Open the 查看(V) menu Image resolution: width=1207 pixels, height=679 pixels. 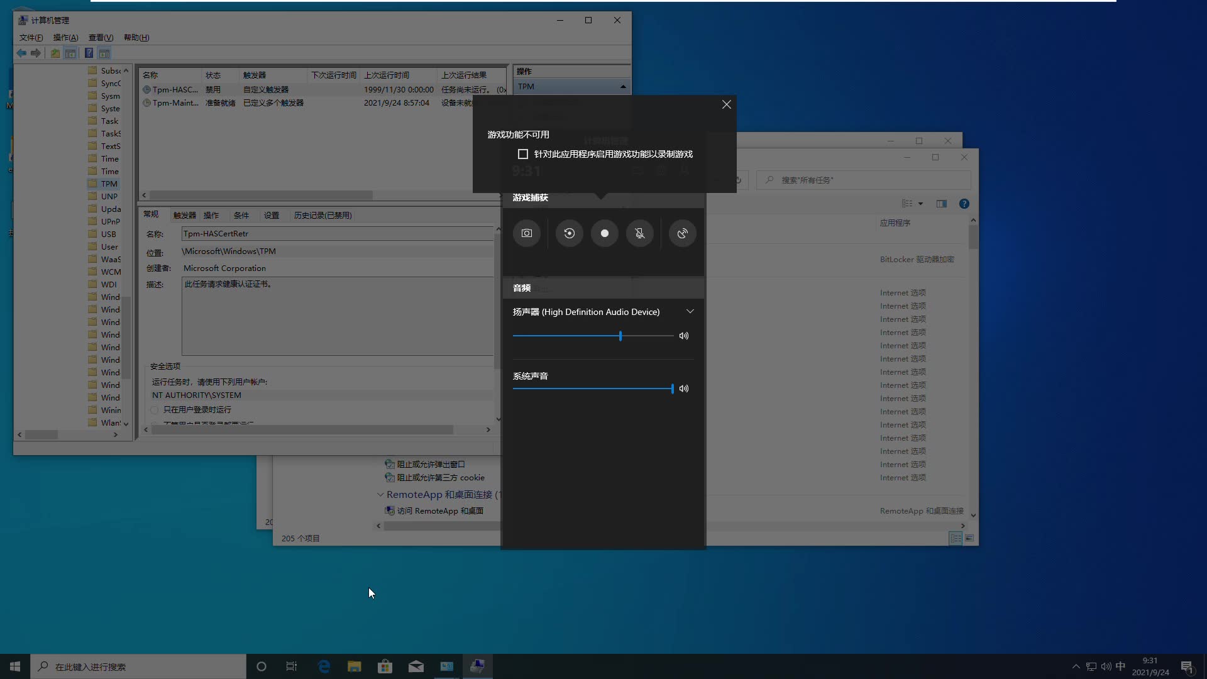click(101, 38)
